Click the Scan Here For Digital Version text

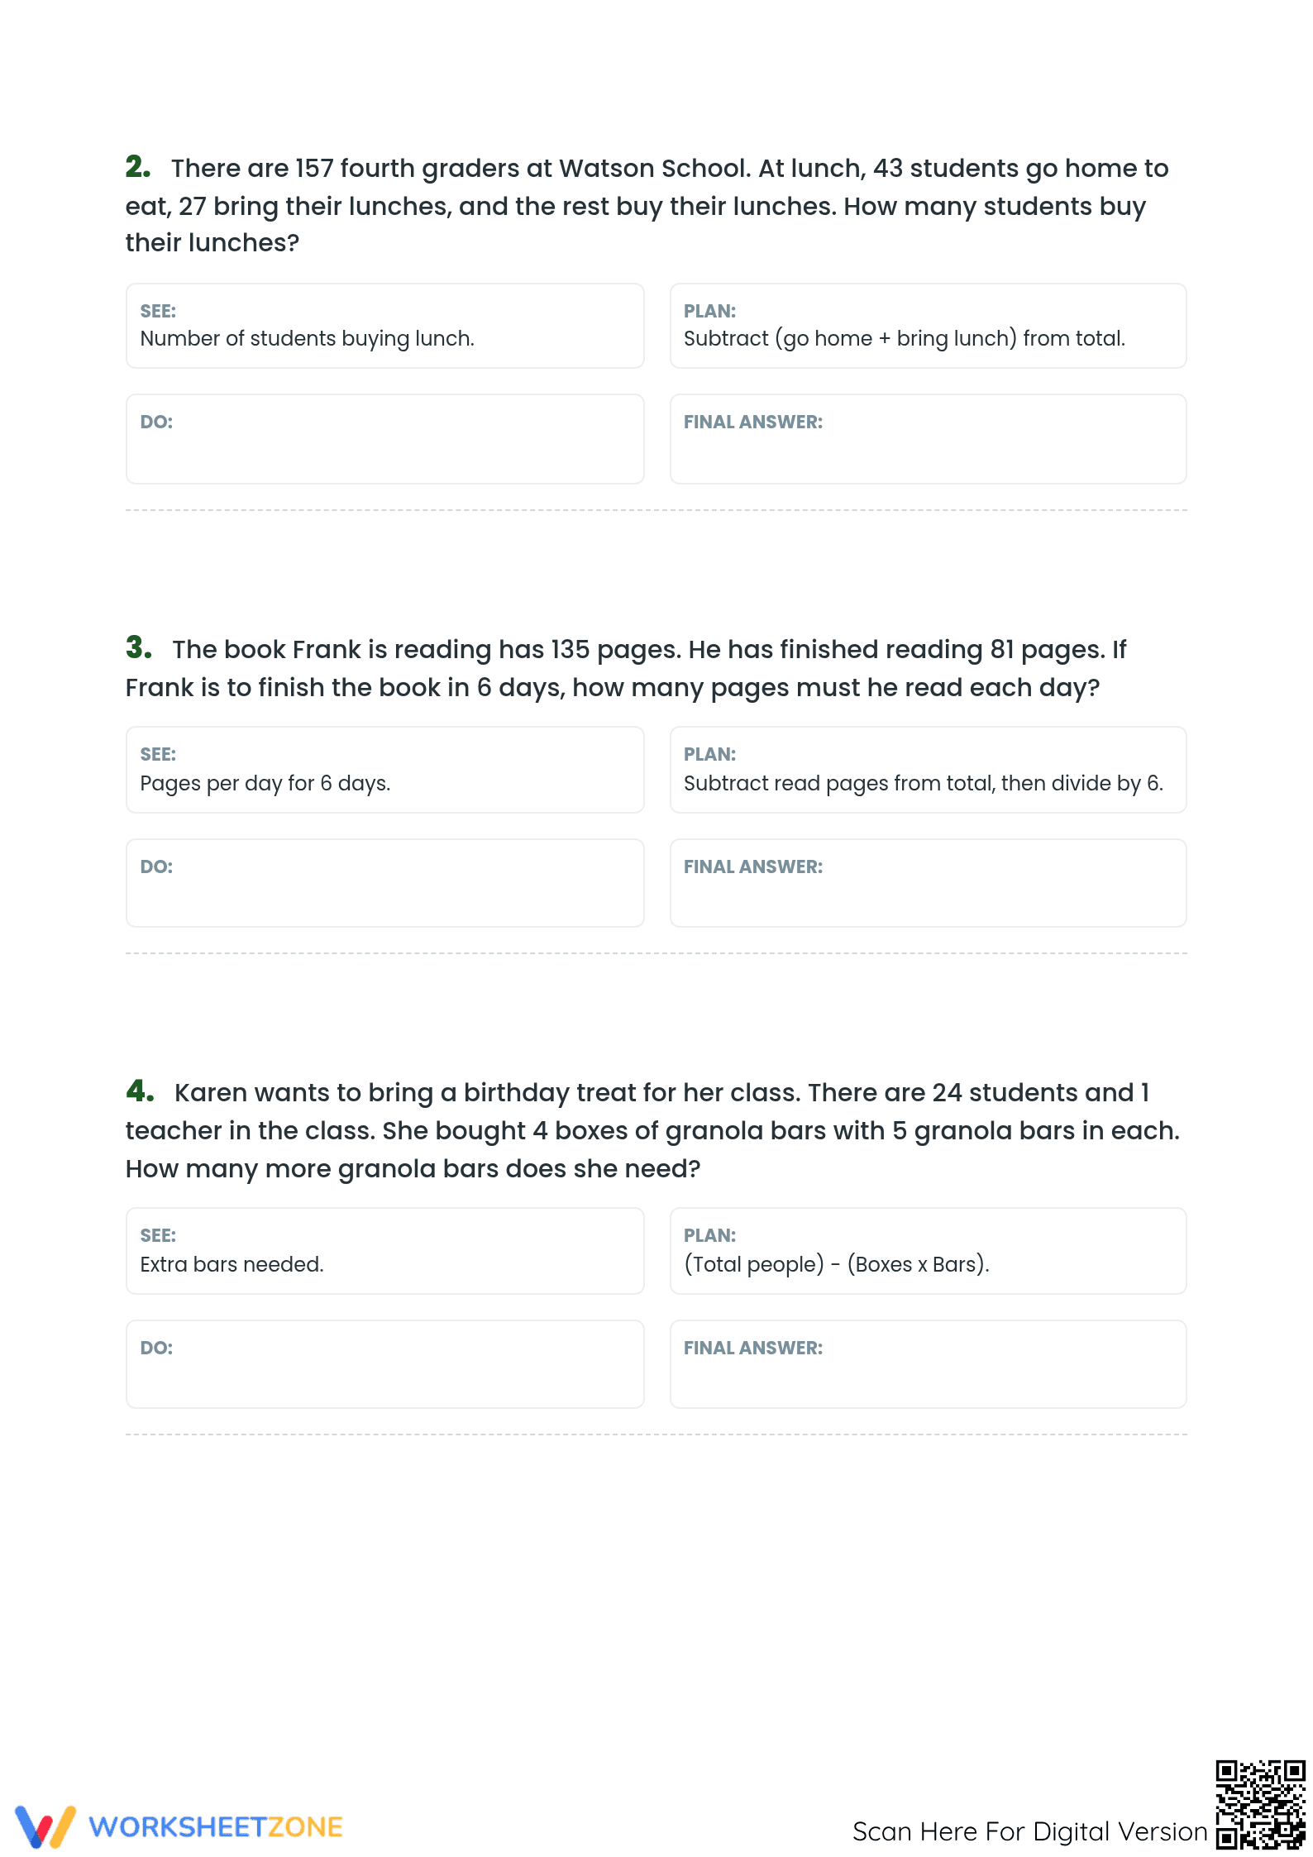point(1029,1831)
